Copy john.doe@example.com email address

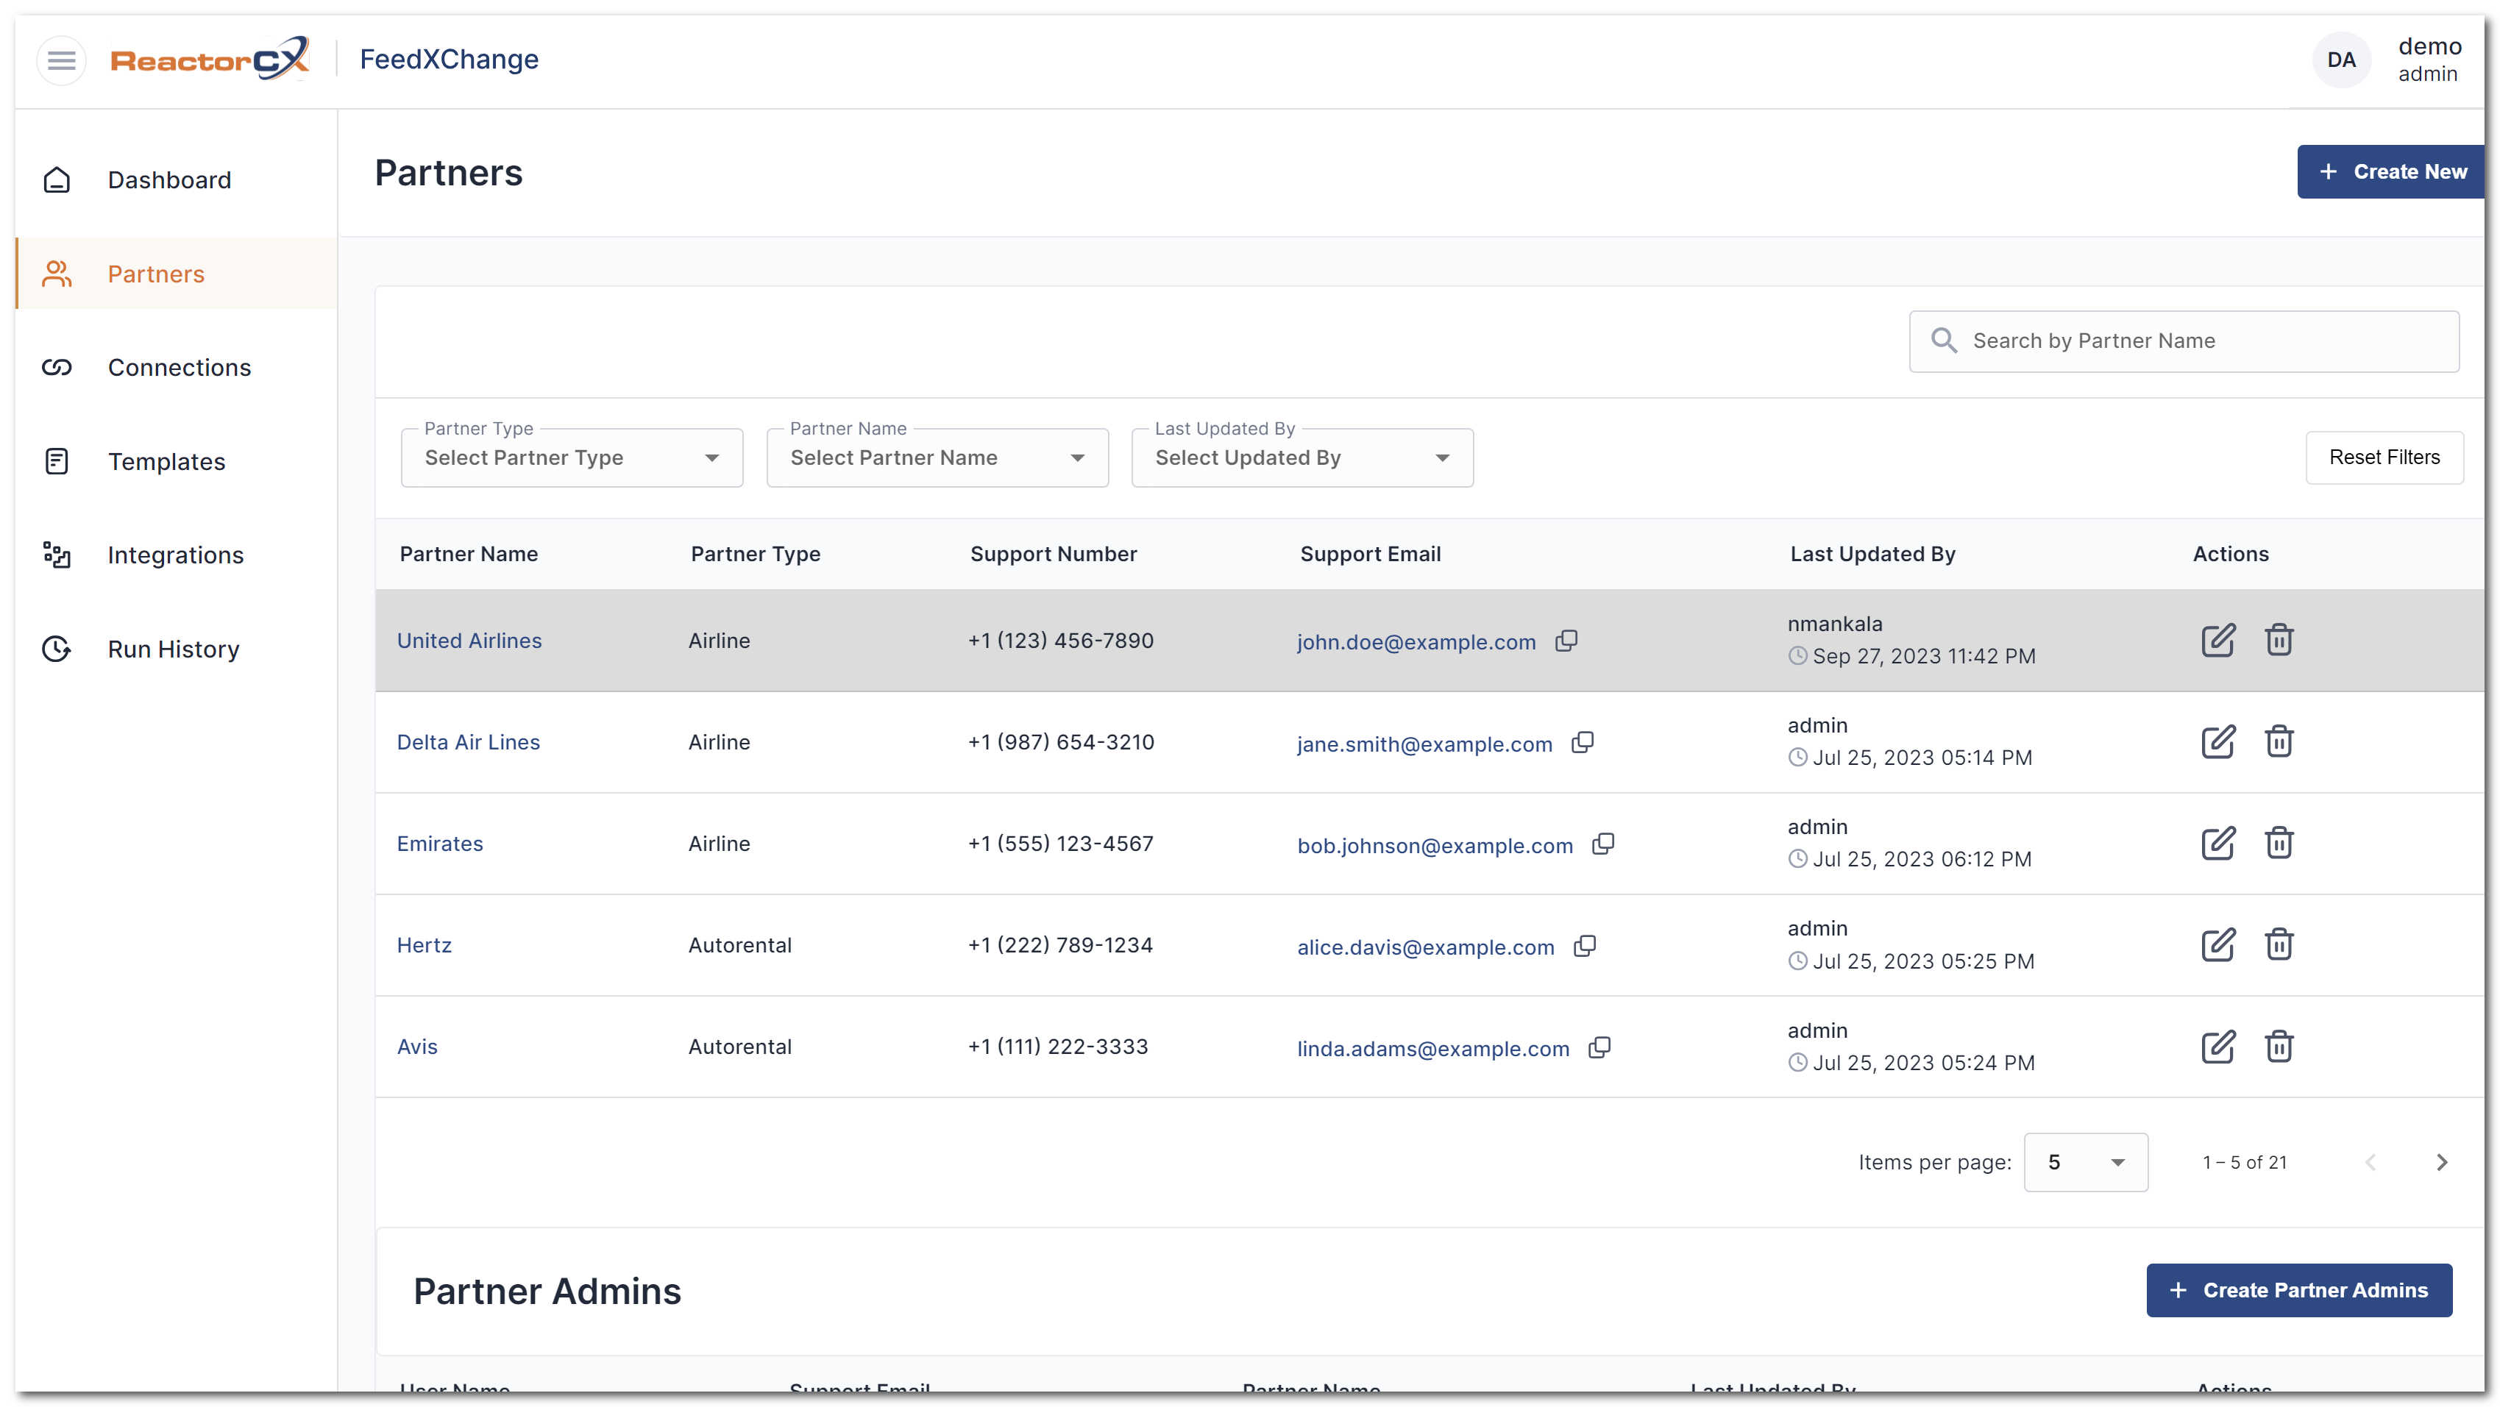pyautogui.click(x=1566, y=641)
